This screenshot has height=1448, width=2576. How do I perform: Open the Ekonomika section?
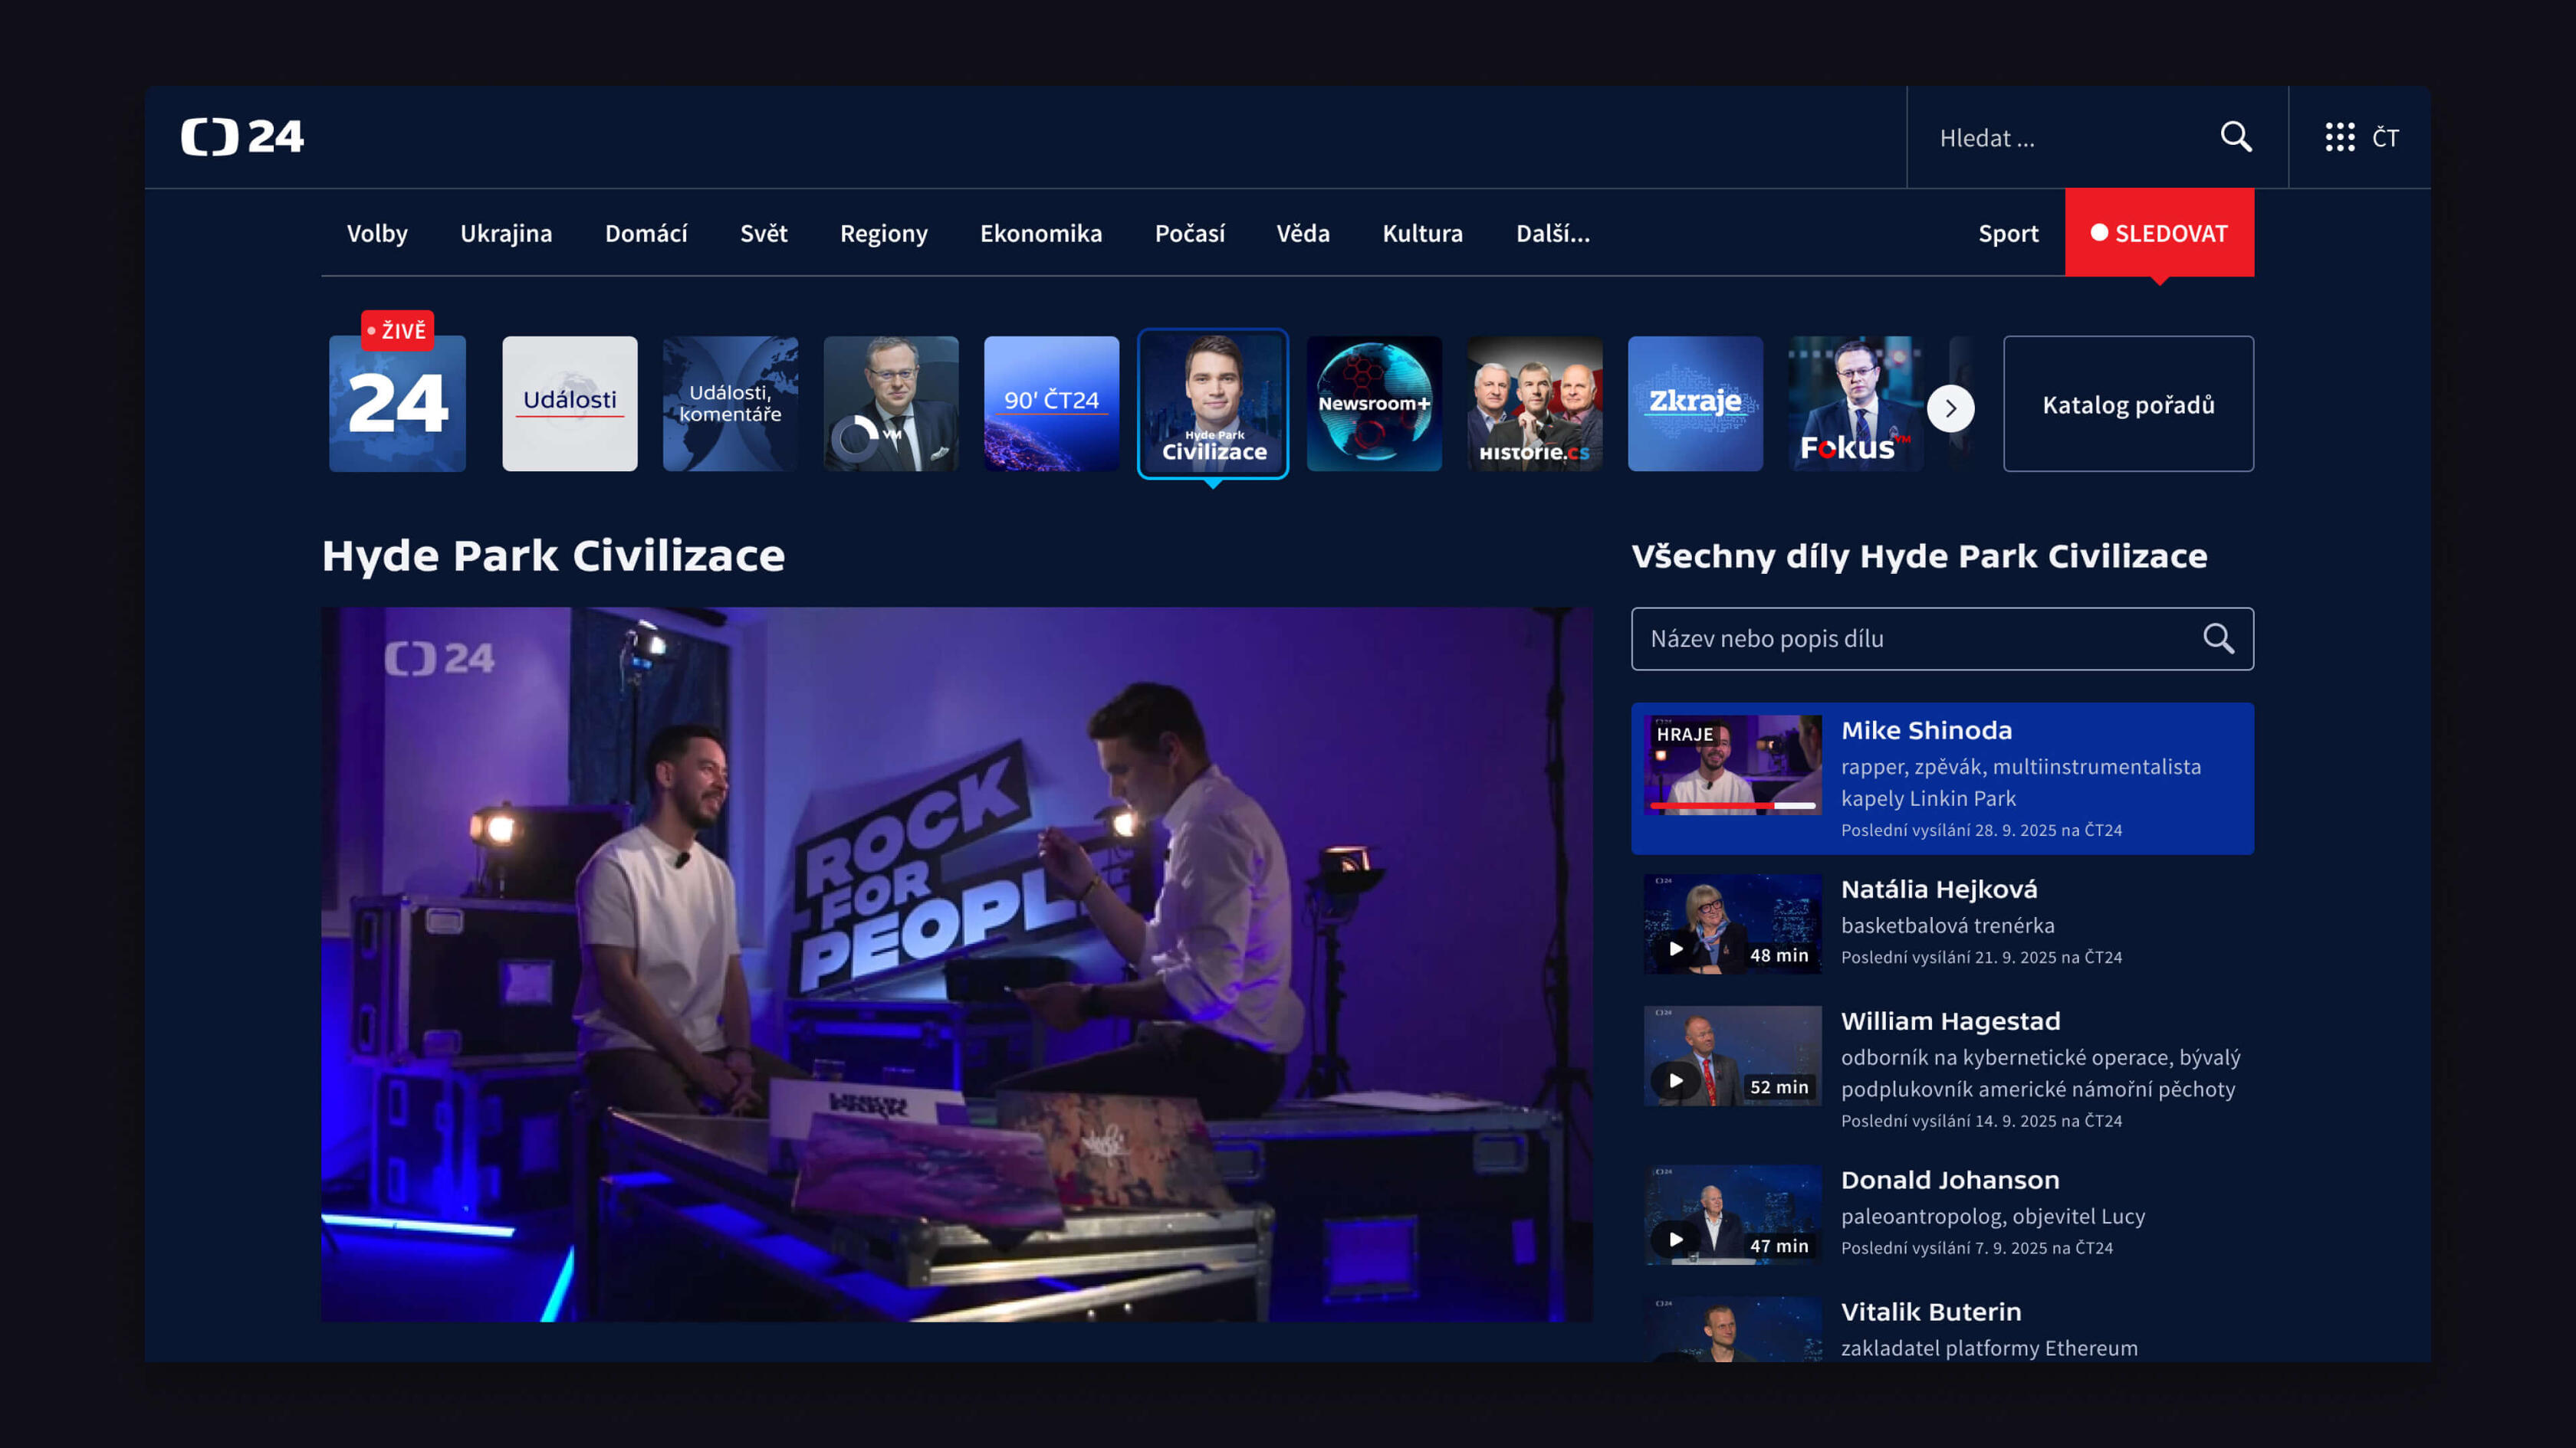pos(1040,234)
